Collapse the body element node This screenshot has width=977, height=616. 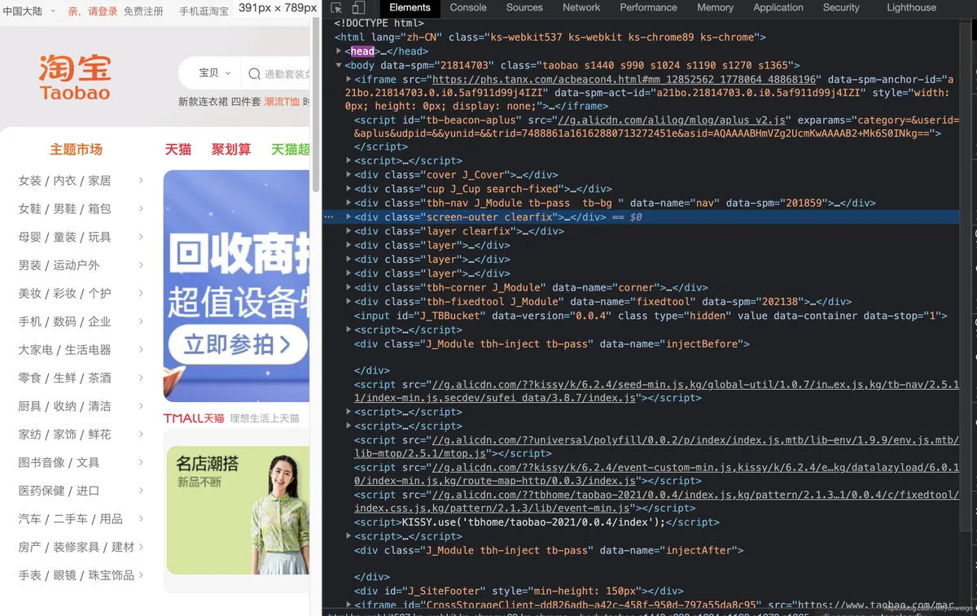coord(339,65)
